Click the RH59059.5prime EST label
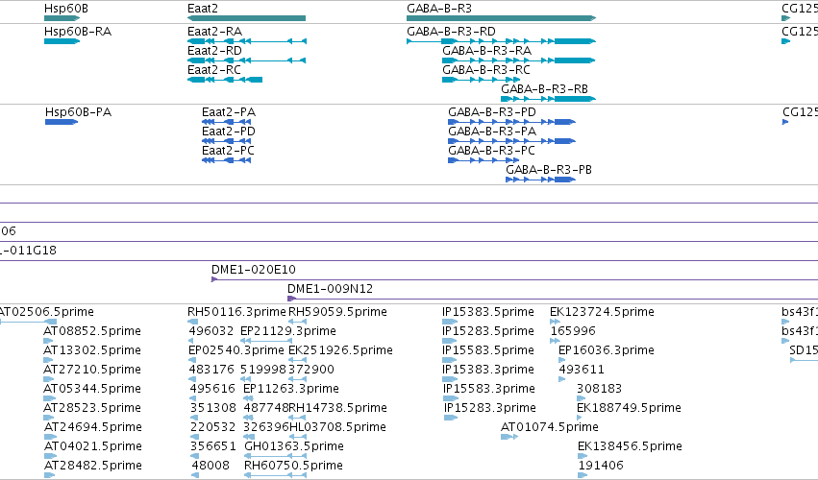Screen dimensions: 818x480 pos(337,312)
